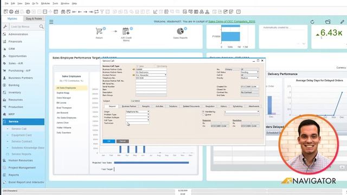This screenshot has width=347, height=195.
Task: Click the Subject input field
Action: pos(195,101)
